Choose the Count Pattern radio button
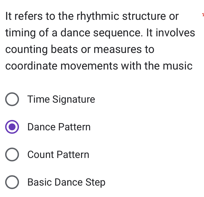This screenshot has width=204, height=197. click(12, 155)
